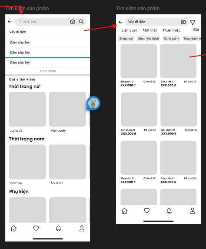Tap the home icon on the results screen
The height and width of the screenshot is (249, 206).
click(x=124, y=211)
